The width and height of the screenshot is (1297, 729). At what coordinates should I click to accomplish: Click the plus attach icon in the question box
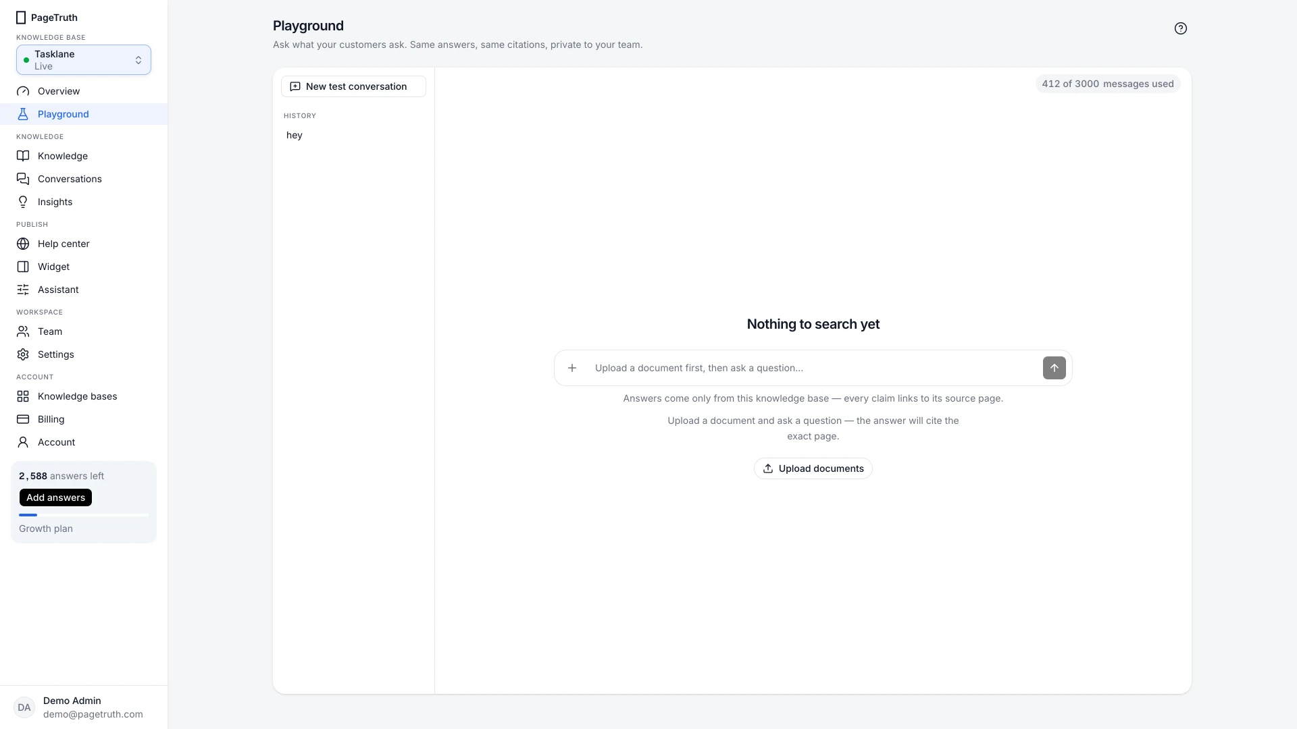[x=572, y=368]
